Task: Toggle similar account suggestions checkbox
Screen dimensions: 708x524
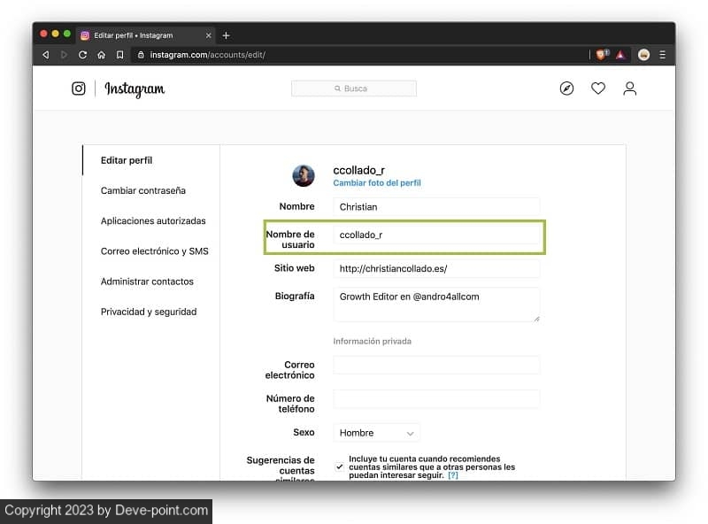Action: [x=340, y=466]
